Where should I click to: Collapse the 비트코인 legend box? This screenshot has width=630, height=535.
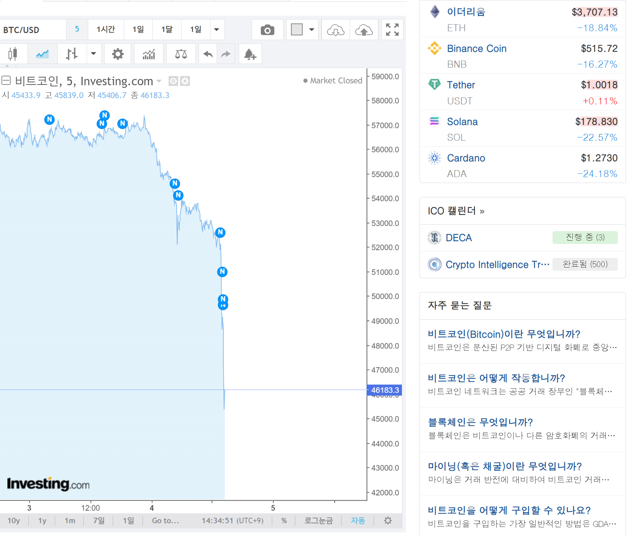(x=6, y=80)
